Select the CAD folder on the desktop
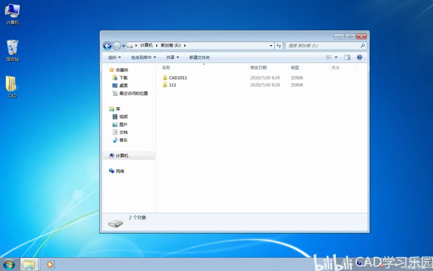Image resolution: width=433 pixels, height=271 pixels. coord(12,87)
